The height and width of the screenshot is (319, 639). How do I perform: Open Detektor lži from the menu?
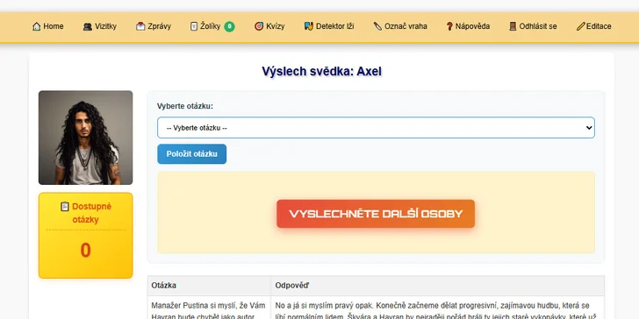click(x=329, y=26)
